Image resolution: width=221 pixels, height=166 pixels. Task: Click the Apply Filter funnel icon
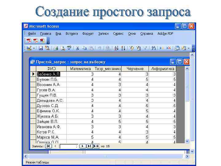(145, 48)
